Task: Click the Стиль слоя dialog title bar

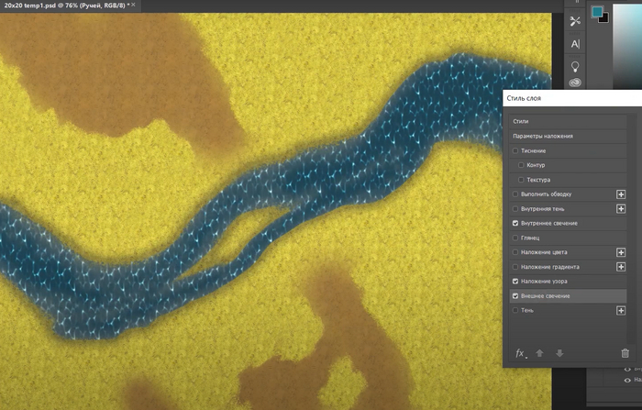Action: tap(572, 98)
